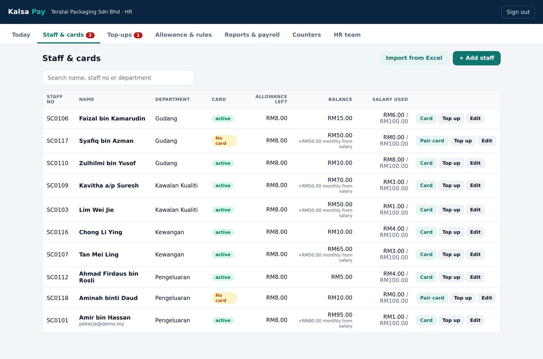The width and height of the screenshot is (543, 359).
Task: Switch to the Top-ups tab
Action: [125, 35]
